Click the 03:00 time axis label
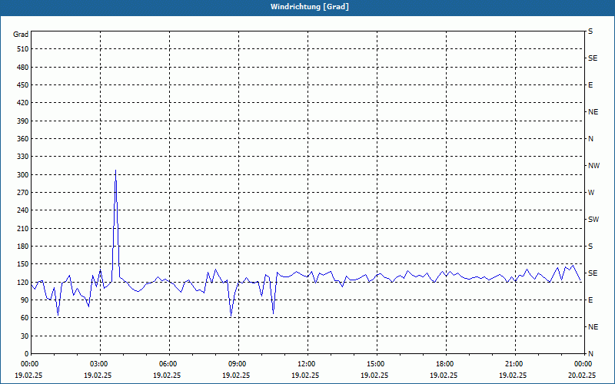This screenshot has height=384, width=615. 101,364
